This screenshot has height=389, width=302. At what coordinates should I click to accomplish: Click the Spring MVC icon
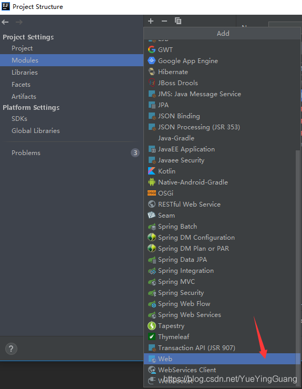point(151,282)
